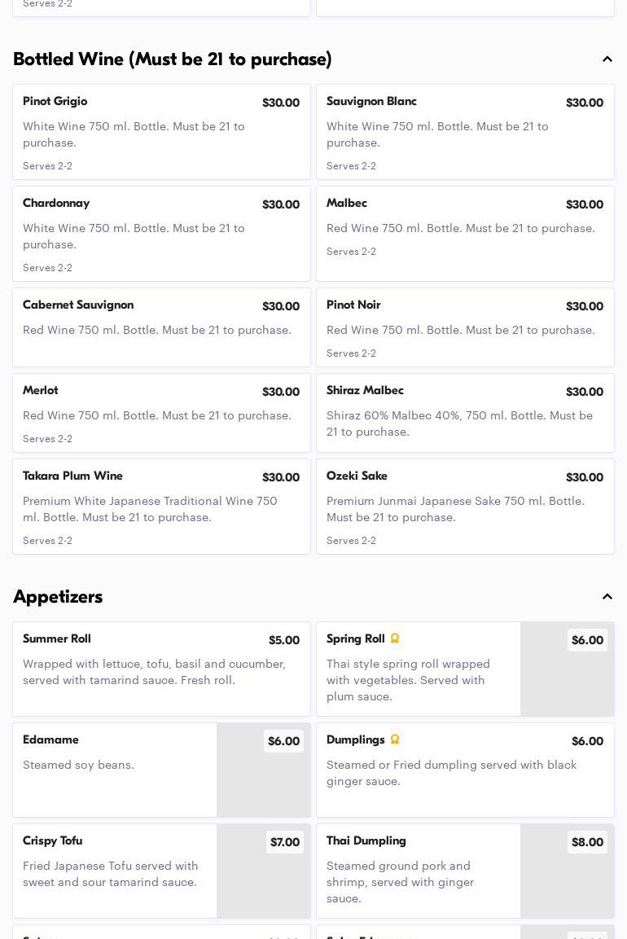Screen dimensions: 627x939
Task: Choose the Summer Roll appetizer
Action: [x=162, y=669]
